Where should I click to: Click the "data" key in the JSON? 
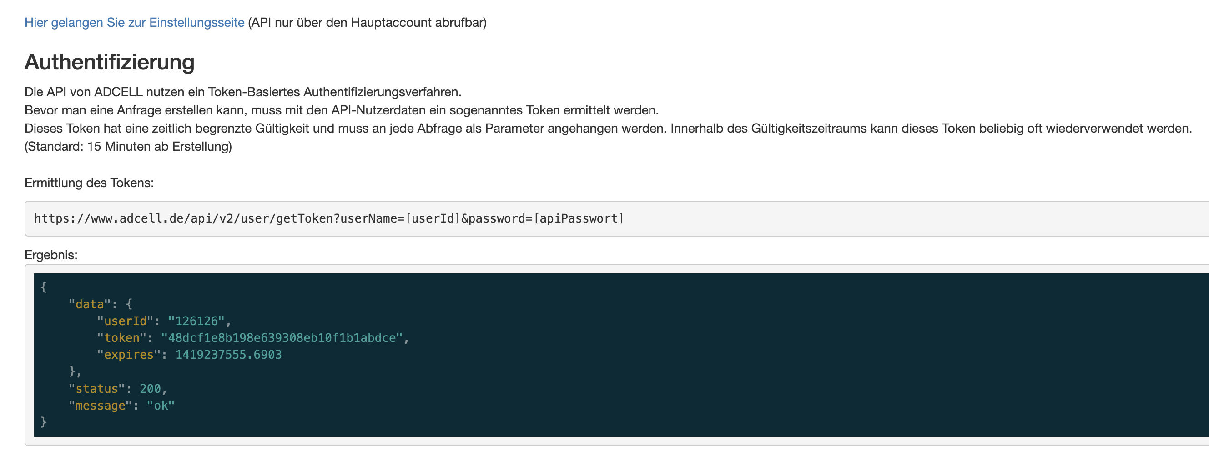pos(90,304)
